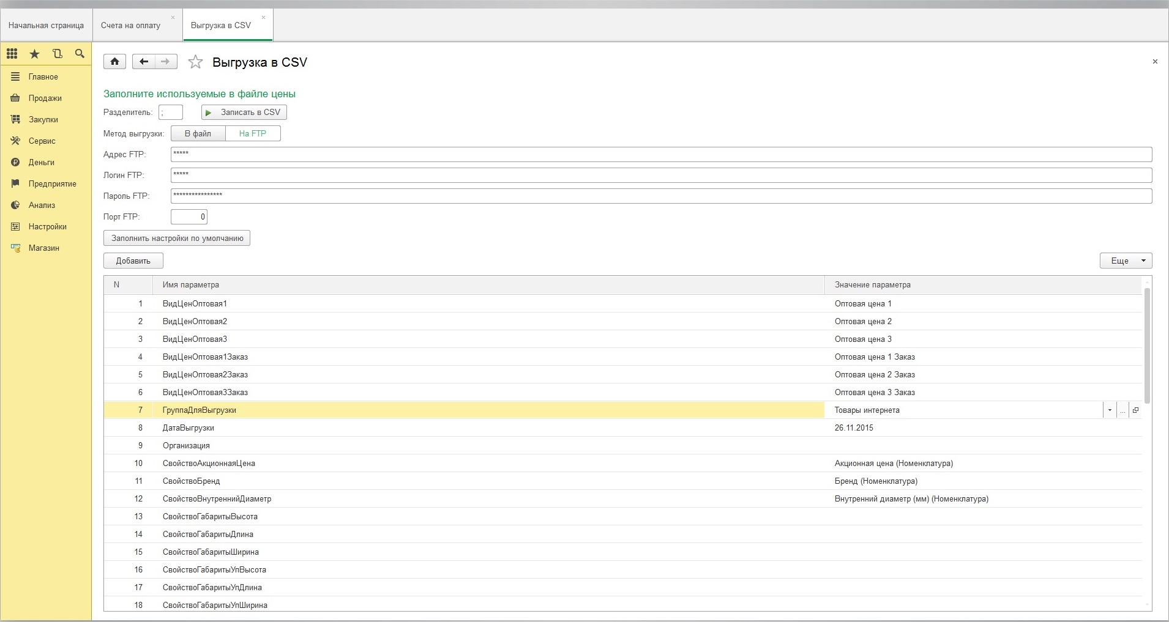Screen dimensions: 1169x622
Task: Click Бренд (Номенклатура) value
Action: click(x=876, y=481)
